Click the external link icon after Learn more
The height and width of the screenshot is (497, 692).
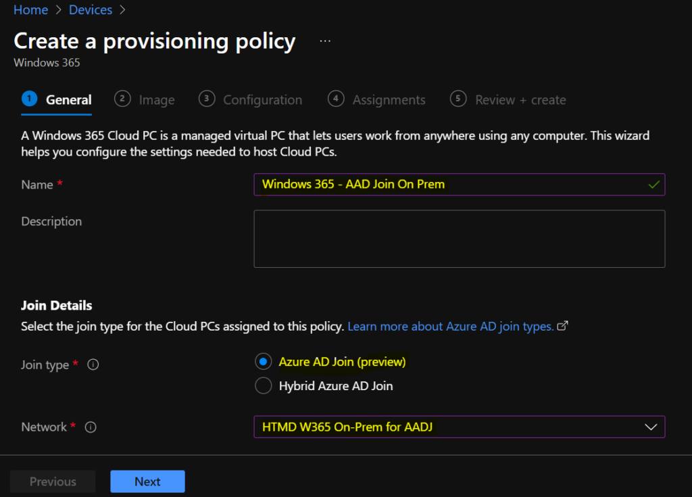(563, 326)
